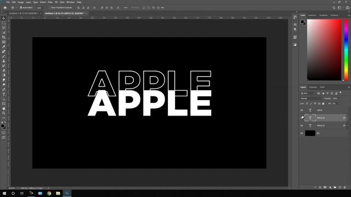Select the Healing Brush tool
The width and height of the screenshot is (351, 197).
(x=4, y=51)
